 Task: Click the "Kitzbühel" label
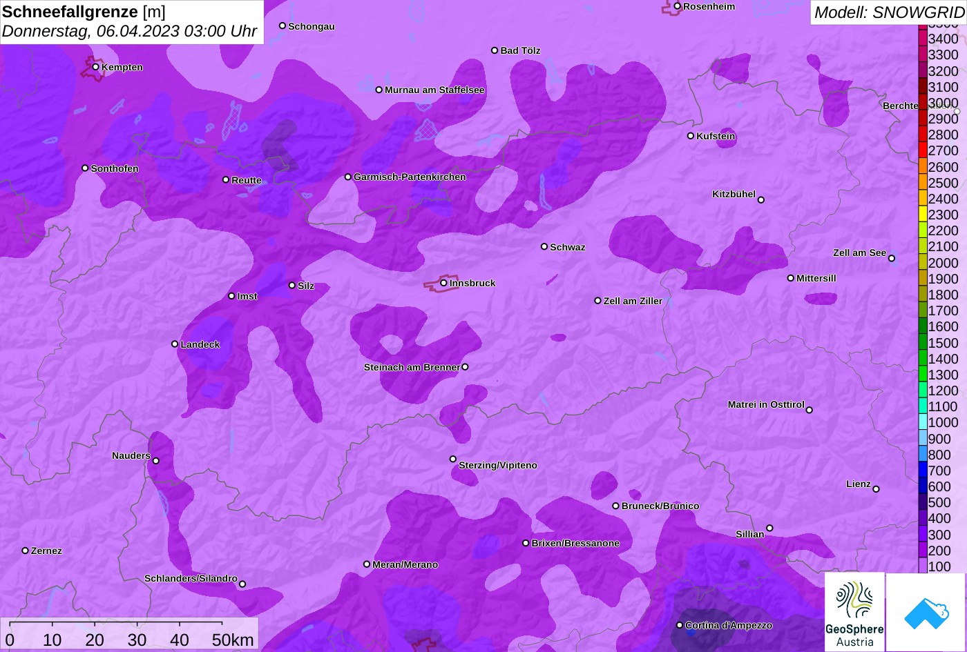[734, 195]
